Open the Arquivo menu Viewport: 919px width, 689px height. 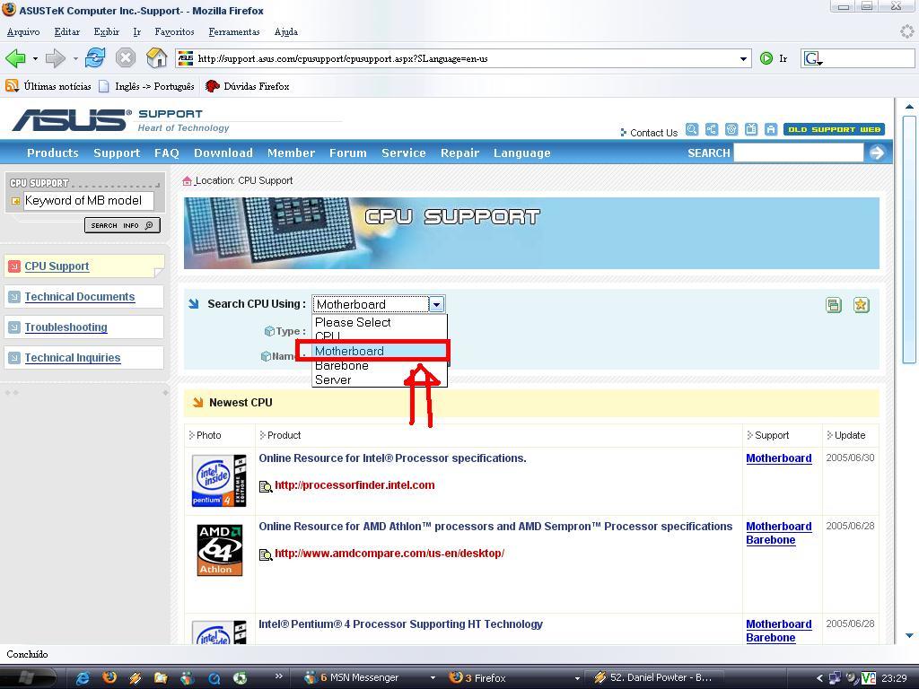coord(23,32)
